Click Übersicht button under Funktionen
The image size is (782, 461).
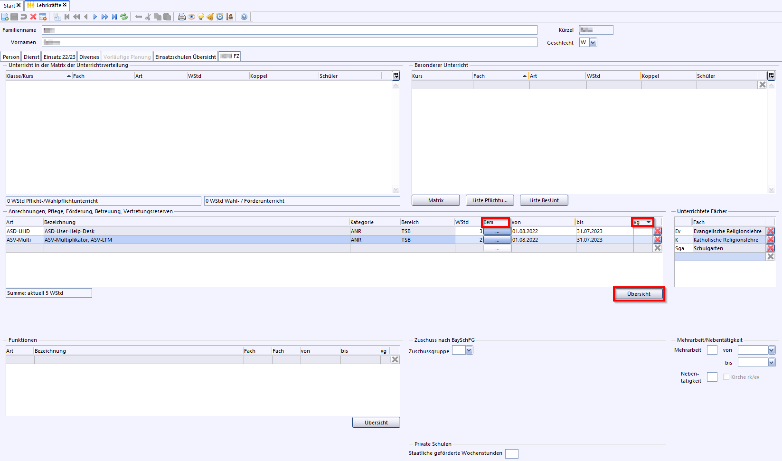[376, 423]
